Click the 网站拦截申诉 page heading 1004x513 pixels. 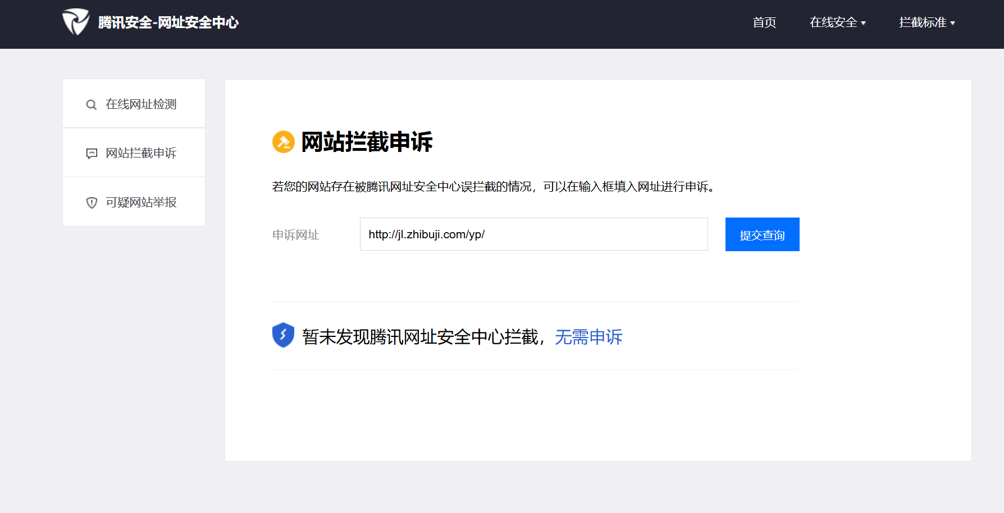367,142
